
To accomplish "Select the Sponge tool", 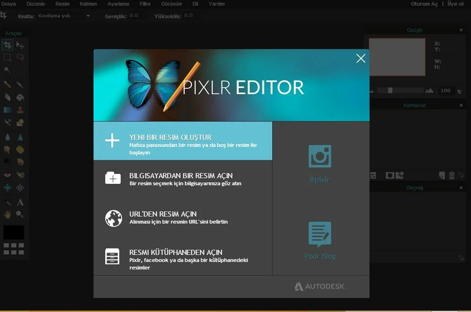I will click(20, 150).
